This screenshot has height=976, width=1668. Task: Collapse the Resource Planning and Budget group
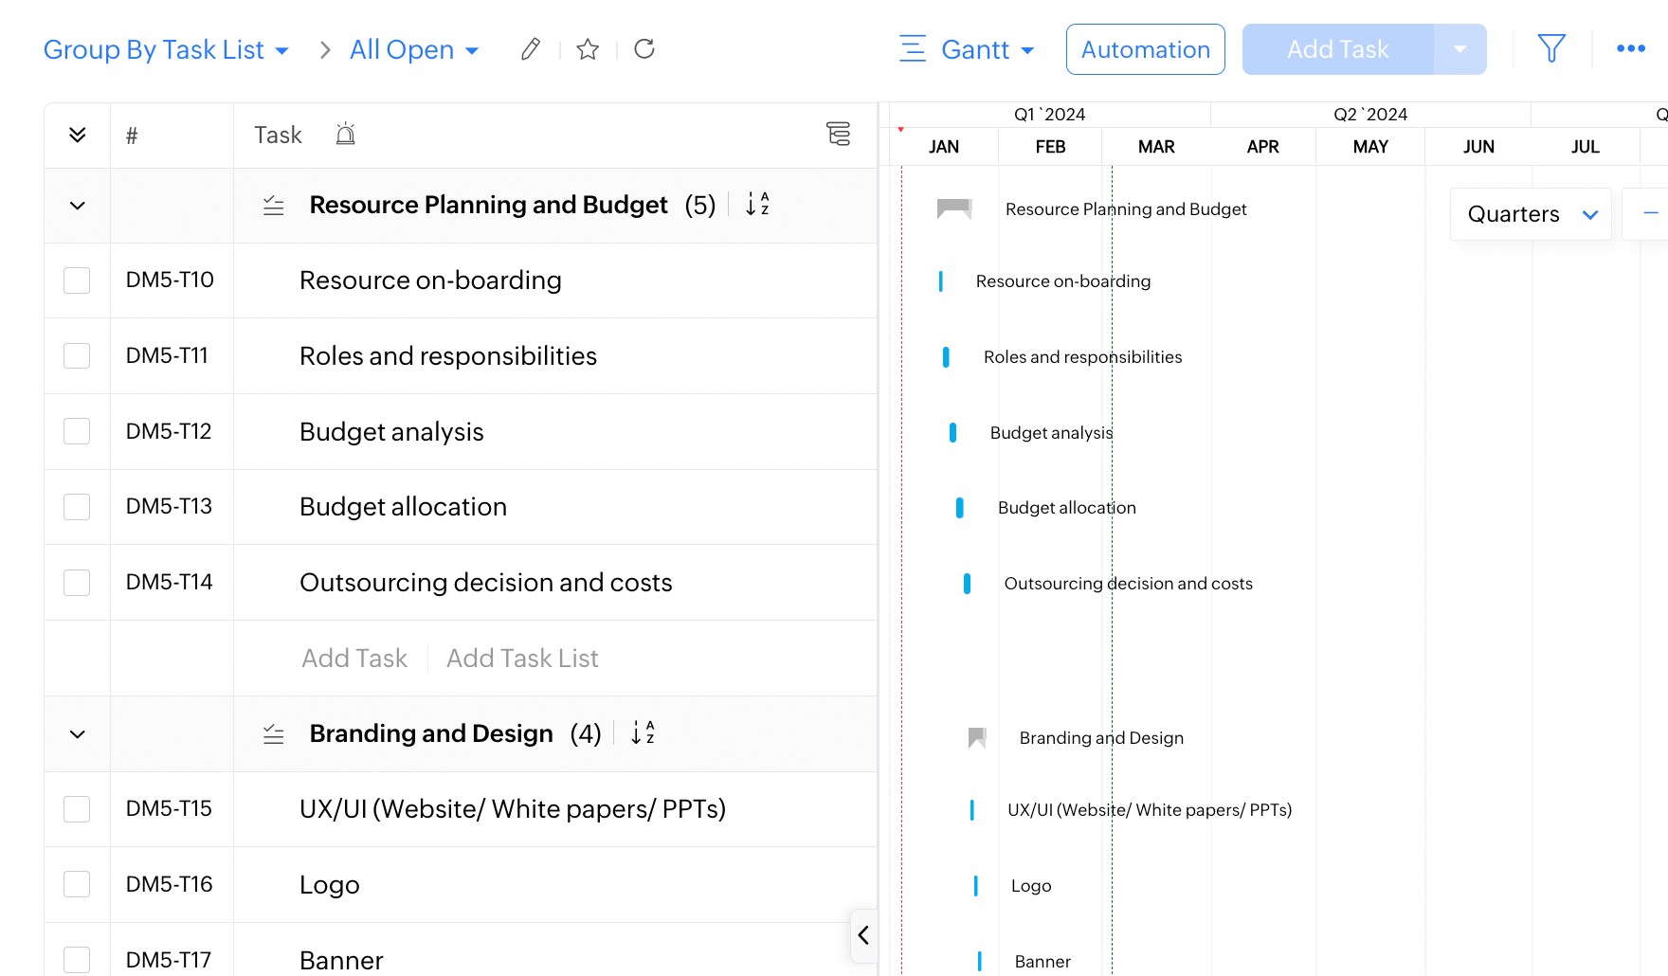tap(78, 206)
